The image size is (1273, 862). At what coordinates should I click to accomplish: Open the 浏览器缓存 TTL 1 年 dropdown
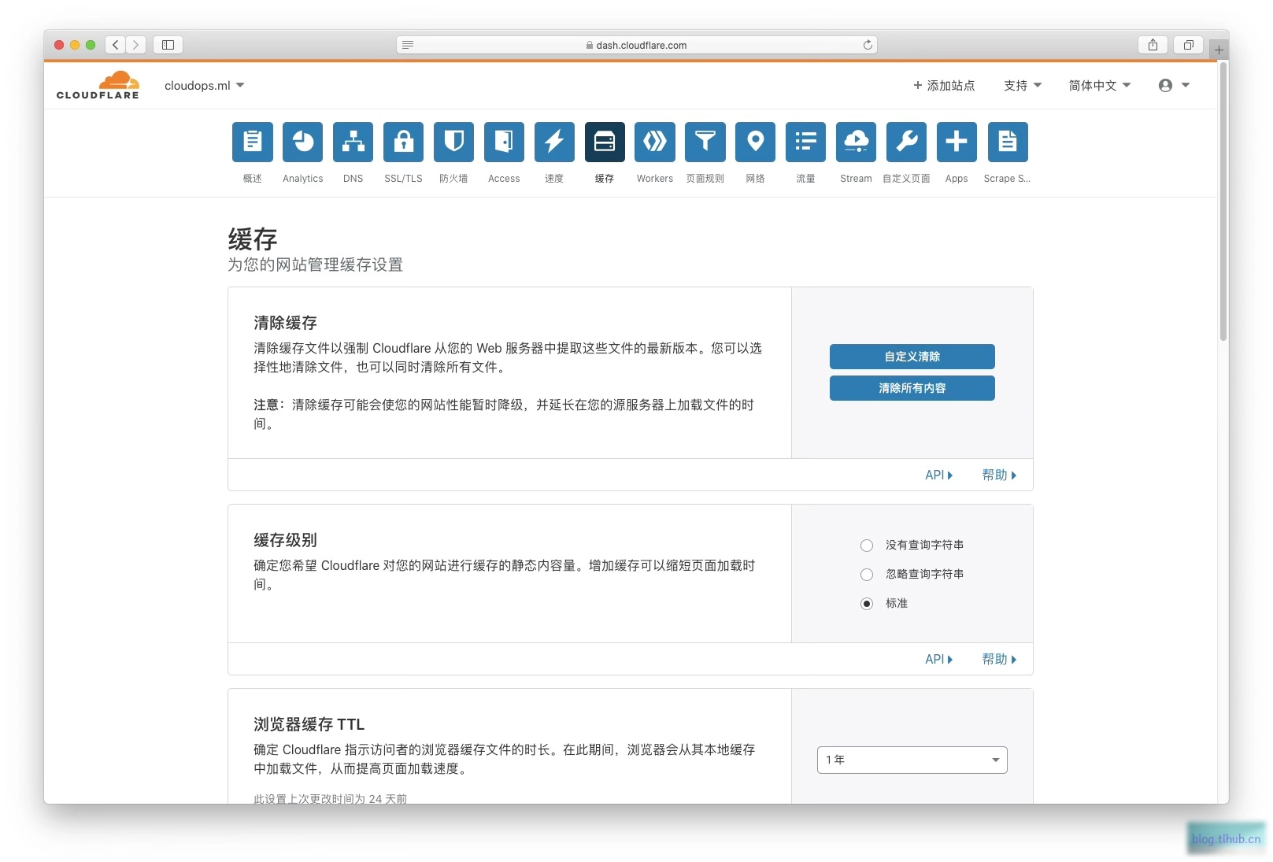912,760
